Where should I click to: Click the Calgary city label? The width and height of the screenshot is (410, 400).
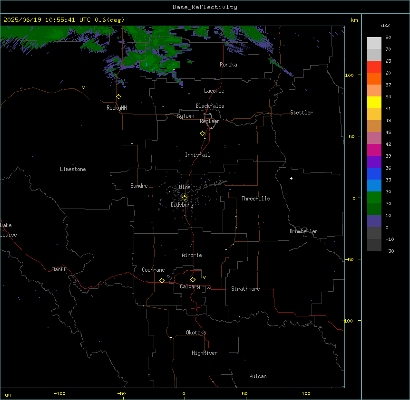(x=190, y=286)
